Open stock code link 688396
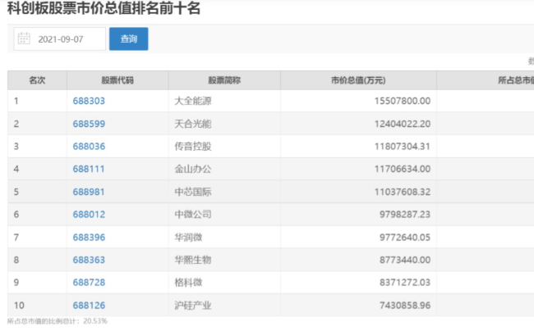 [x=89, y=237]
